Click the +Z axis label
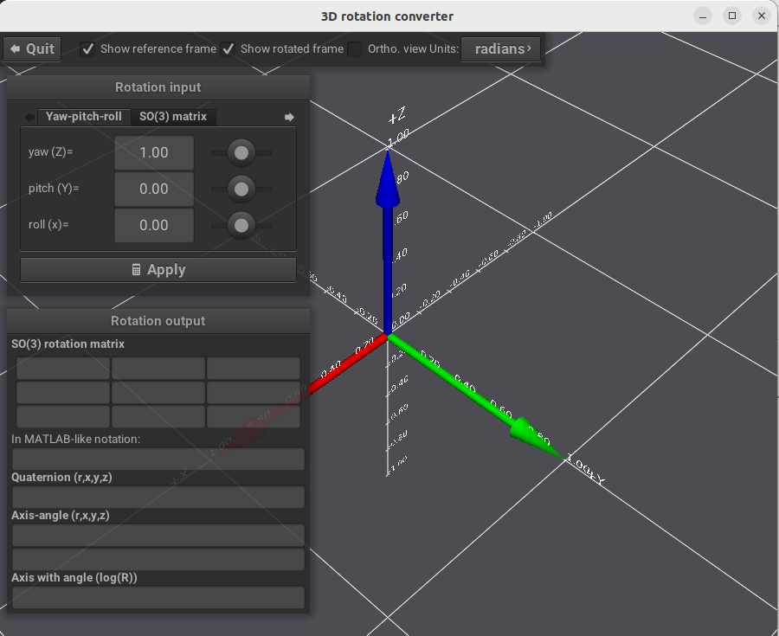This screenshot has width=779, height=636. click(397, 116)
